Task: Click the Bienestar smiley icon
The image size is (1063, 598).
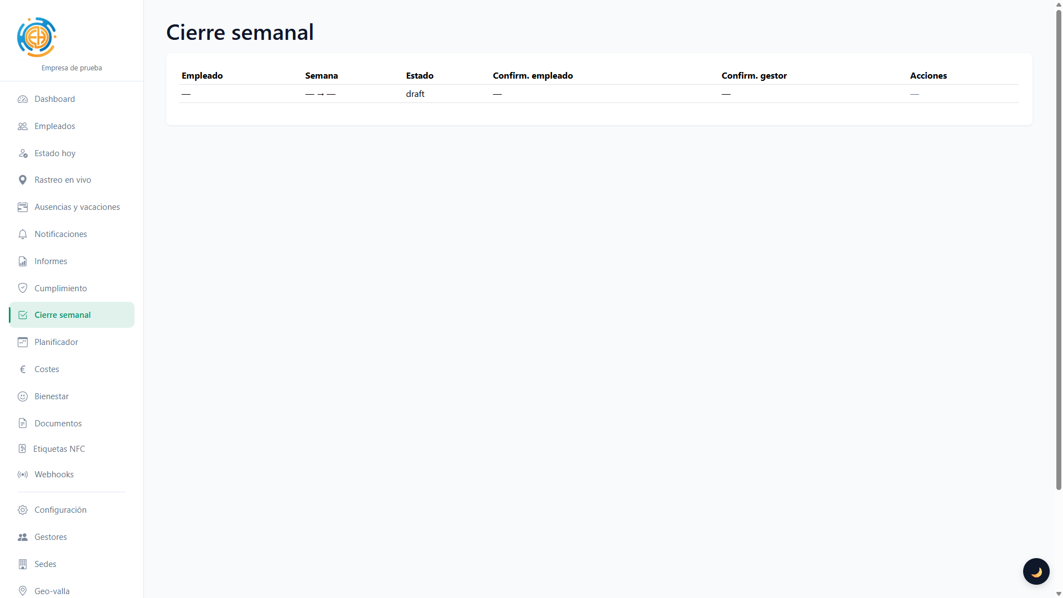Action: 23,396
